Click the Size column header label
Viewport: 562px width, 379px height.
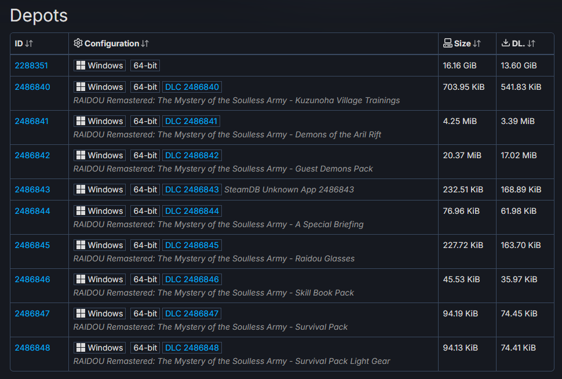(462, 43)
